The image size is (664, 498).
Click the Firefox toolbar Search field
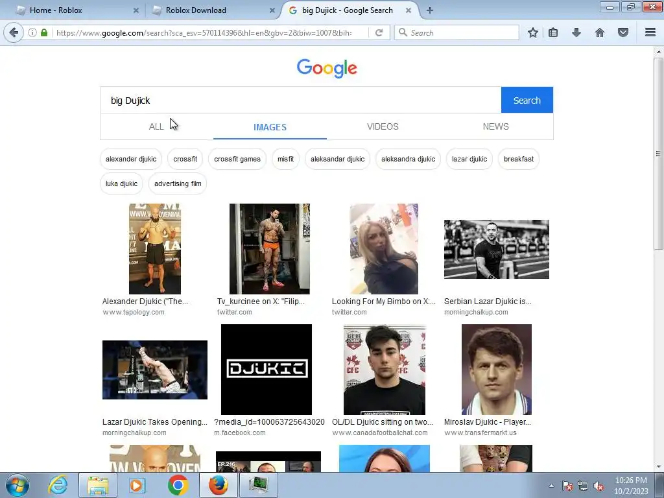point(456,32)
